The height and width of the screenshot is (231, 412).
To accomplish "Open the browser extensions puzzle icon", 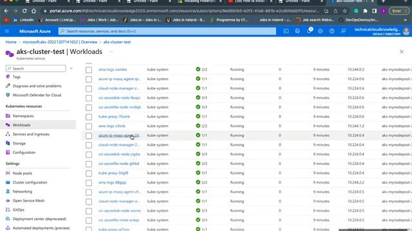I will pyautogui.click(x=365, y=11).
